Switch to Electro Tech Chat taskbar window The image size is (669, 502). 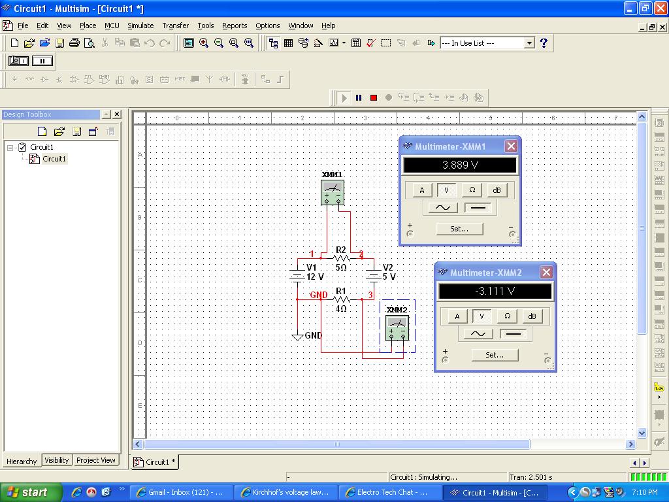click(390, 493)
